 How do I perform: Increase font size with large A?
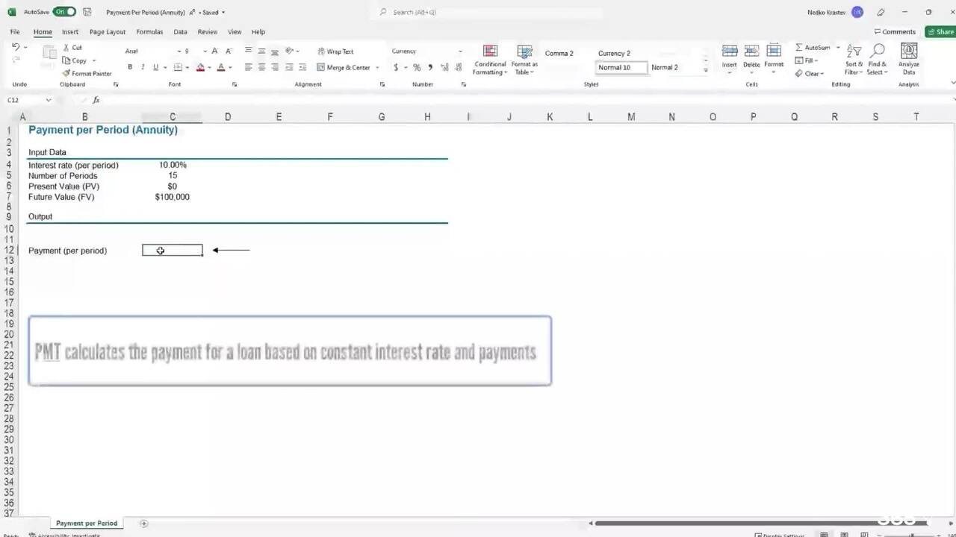click(214, 51)
